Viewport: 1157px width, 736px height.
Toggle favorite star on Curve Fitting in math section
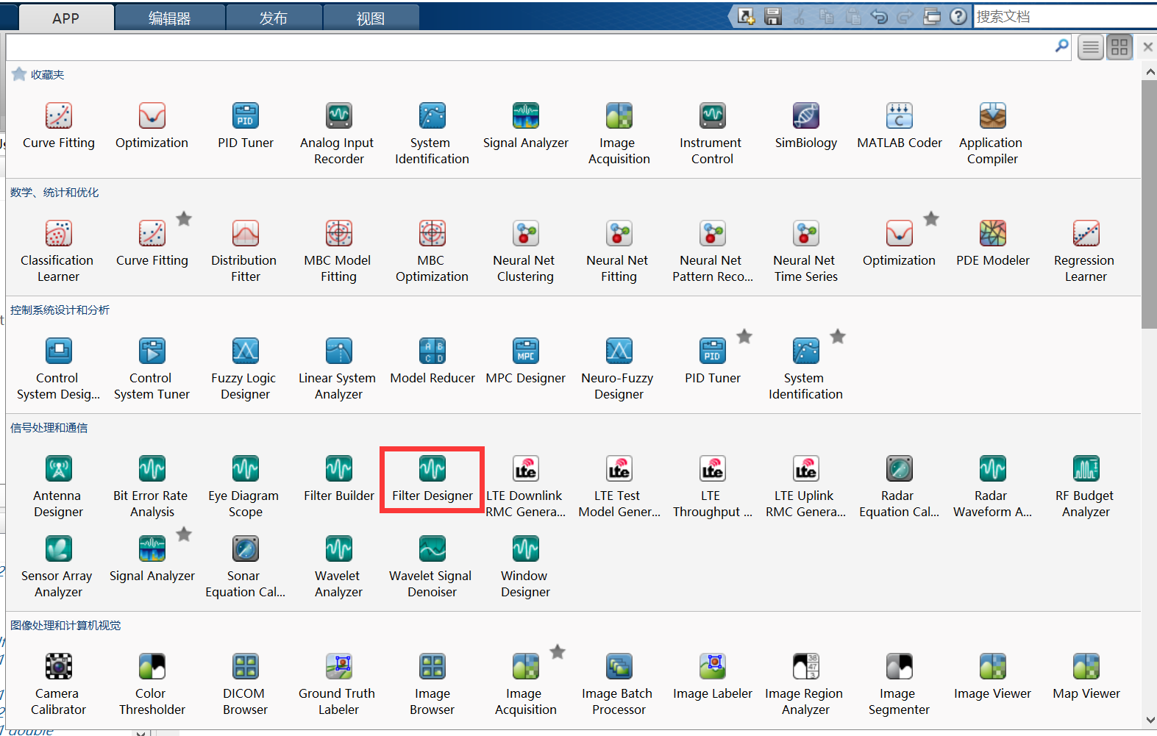185,218
